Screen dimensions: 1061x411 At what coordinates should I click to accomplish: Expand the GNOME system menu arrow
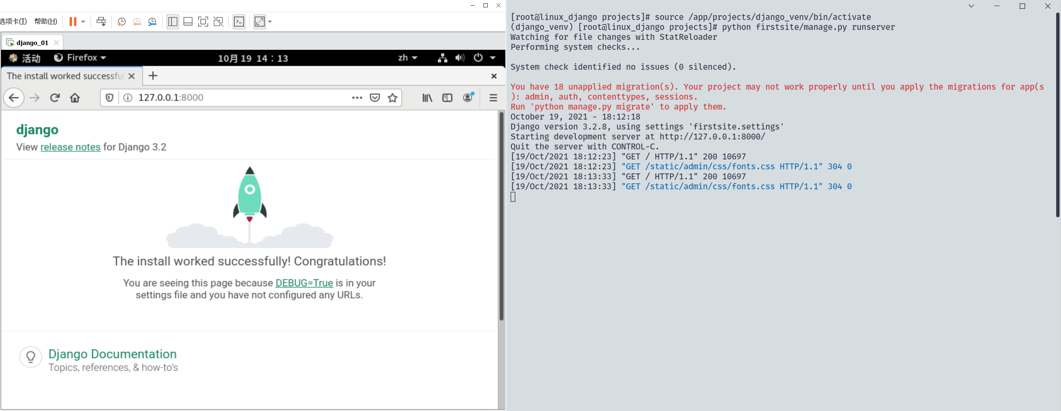(x=492, y=58)
